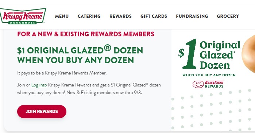Screen dimensions: 255x133
Task: Click the red JOIN REWARDS button
Action: (x=42, y=112)
